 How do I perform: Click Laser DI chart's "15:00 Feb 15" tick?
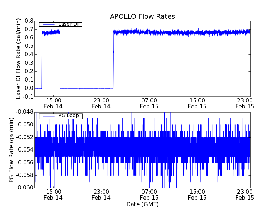[x=197, y=103]
